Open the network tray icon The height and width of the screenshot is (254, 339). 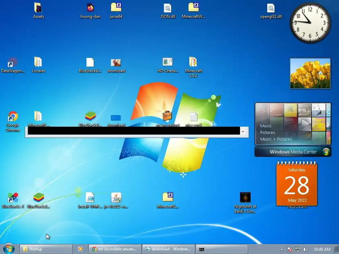click(x=298, y=249)
